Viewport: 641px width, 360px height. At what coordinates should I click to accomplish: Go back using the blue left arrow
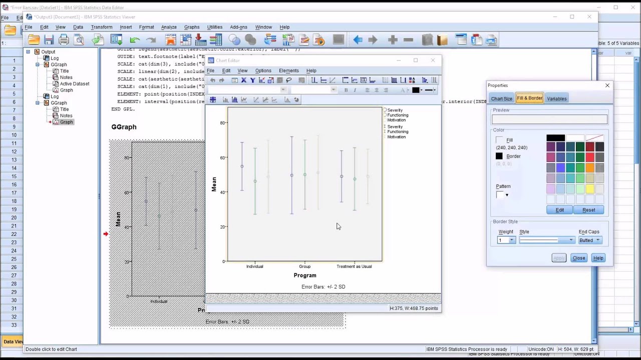[358, 40]
